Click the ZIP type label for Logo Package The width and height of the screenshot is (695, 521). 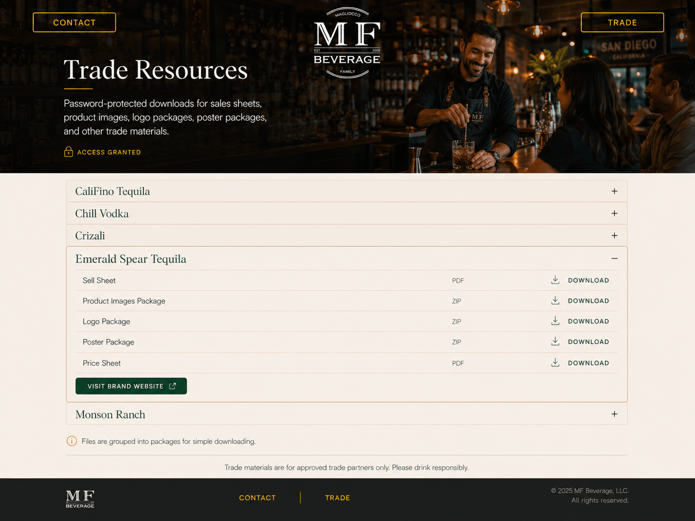(x=456, y=321)
